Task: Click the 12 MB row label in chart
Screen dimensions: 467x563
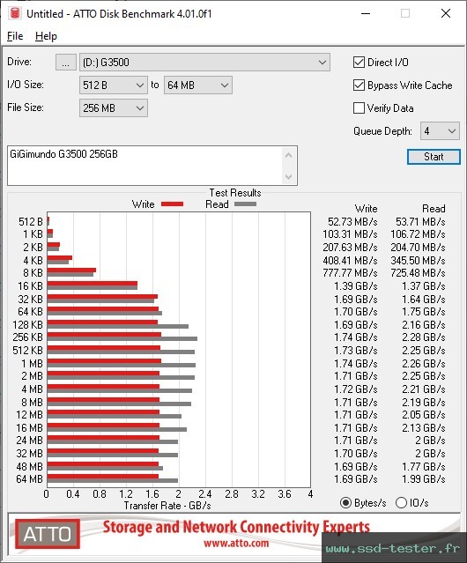Action: [29, 415]
